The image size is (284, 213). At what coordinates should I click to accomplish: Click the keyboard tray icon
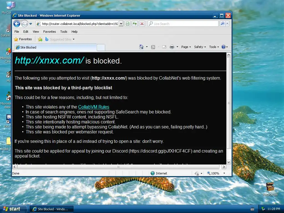(252, 209)
